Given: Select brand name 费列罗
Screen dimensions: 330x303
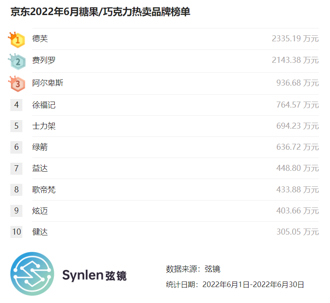Looking at the screenshot, I should coord(44,60).
